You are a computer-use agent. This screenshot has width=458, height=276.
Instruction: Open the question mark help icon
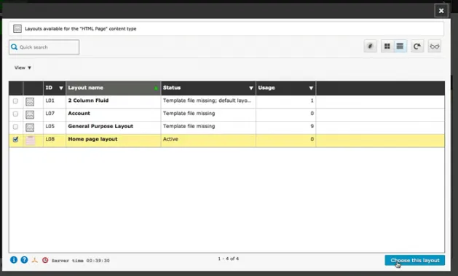pos(24,260)
